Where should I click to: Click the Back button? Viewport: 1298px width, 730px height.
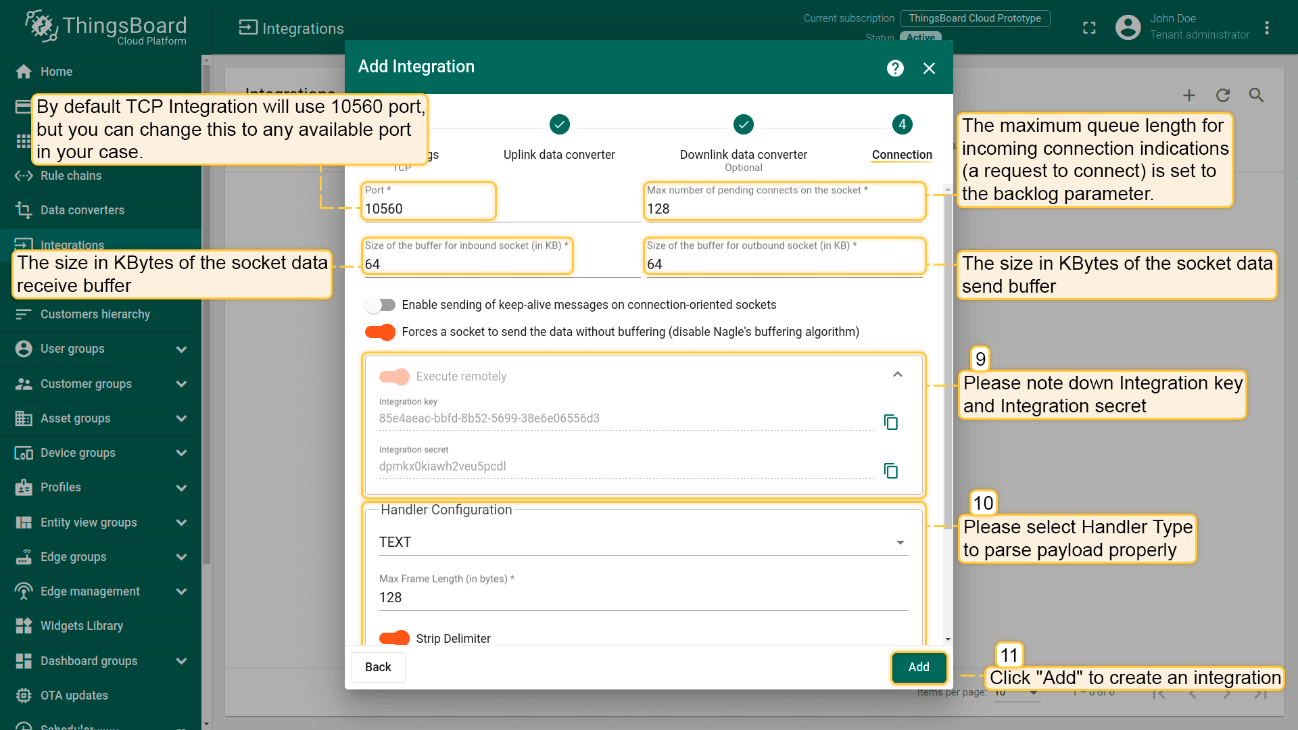pos(378,667)
